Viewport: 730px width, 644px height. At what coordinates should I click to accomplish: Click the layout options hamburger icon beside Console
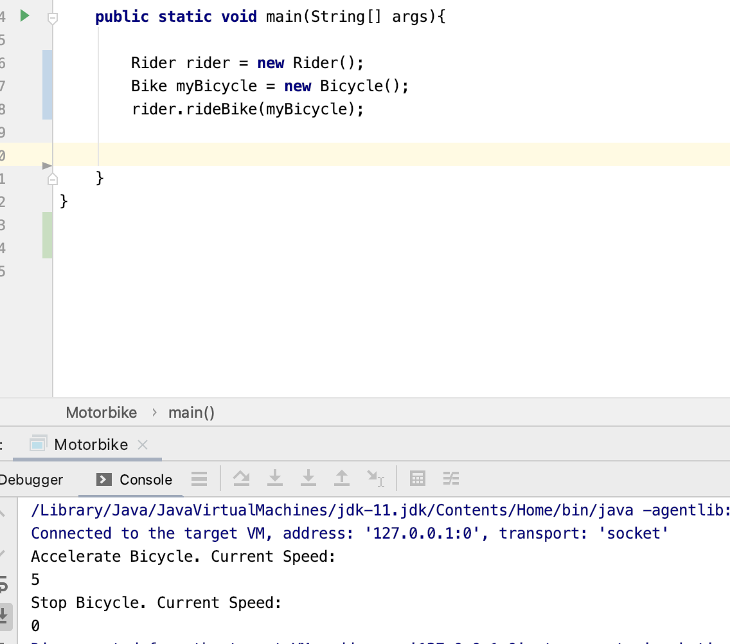pos(199,479)
